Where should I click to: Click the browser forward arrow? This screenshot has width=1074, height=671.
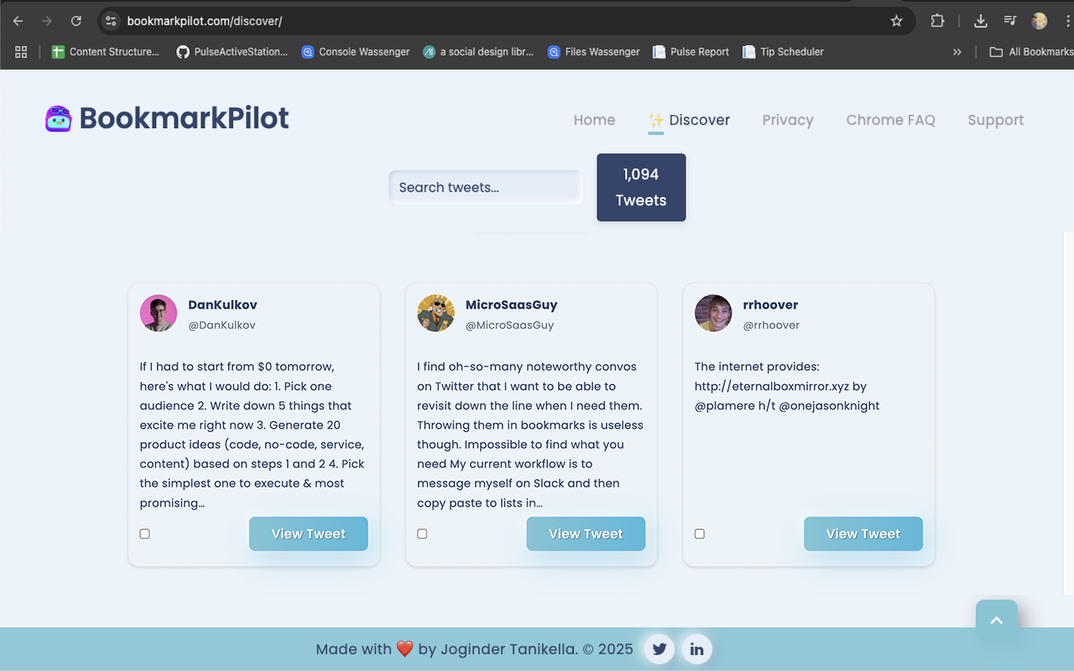tap(47, 21)
